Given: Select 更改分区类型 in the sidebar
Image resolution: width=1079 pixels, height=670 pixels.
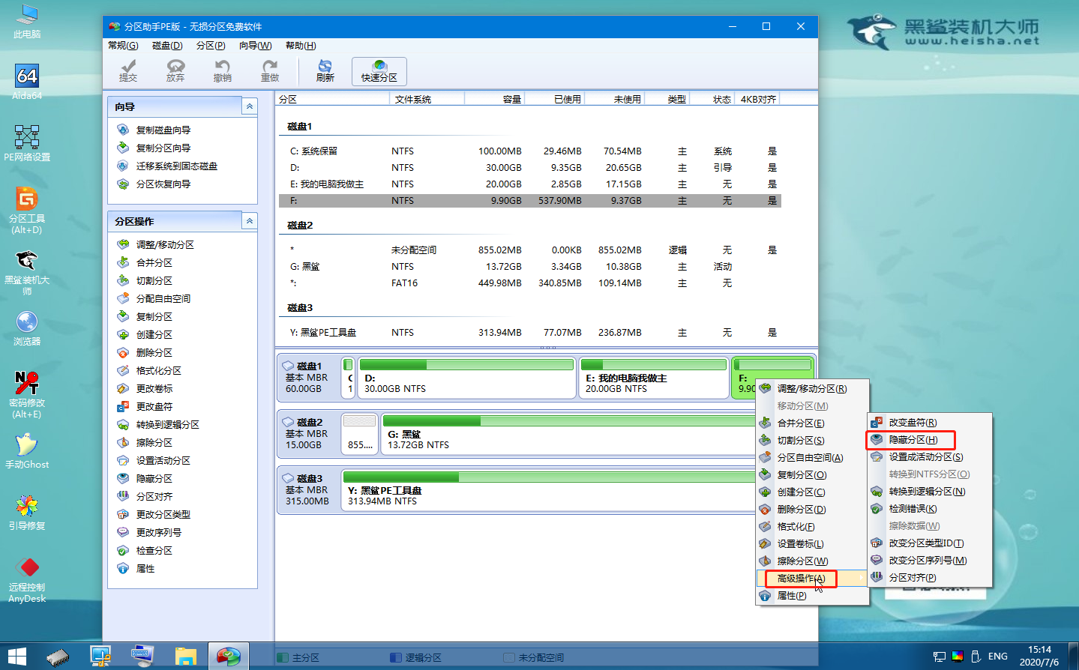Looking at the screenshot, I should 163,514.
